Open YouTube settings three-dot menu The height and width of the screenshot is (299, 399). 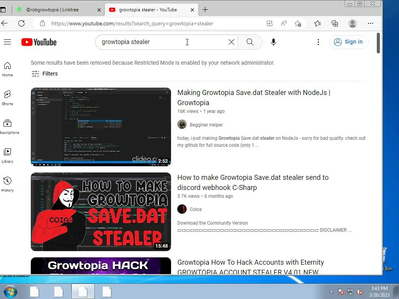(318, 42)
